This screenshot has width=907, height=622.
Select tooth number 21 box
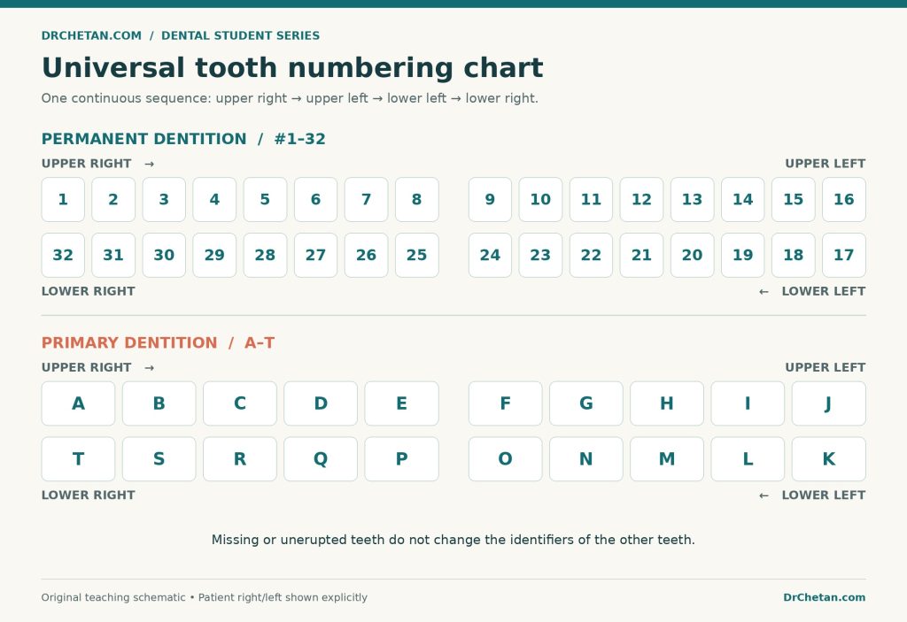coord(641,255)
